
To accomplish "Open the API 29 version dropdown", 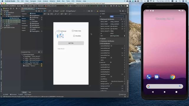I will point(63,11).
